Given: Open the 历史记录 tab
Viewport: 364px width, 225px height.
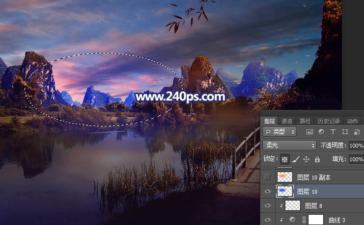Looking at the screenshot, I should [328, 121].
